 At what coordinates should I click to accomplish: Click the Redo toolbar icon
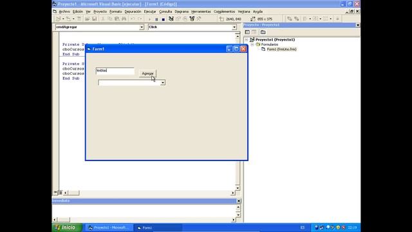tap(140, 19)
